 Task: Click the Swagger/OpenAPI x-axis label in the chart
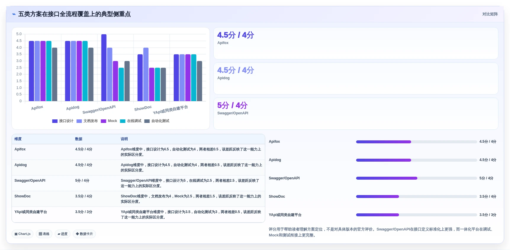[99, 110]
